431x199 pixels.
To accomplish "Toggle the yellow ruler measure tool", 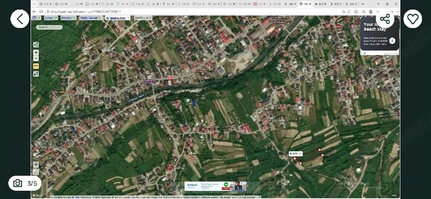I will [x=36, y=66].
